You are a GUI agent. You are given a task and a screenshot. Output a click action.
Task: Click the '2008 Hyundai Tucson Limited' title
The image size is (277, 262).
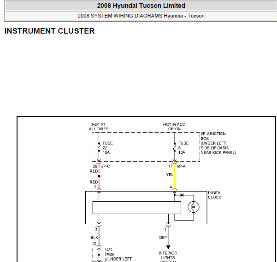tap(141, 6)
